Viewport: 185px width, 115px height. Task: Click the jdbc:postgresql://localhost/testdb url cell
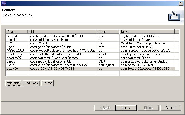(53, 58)
